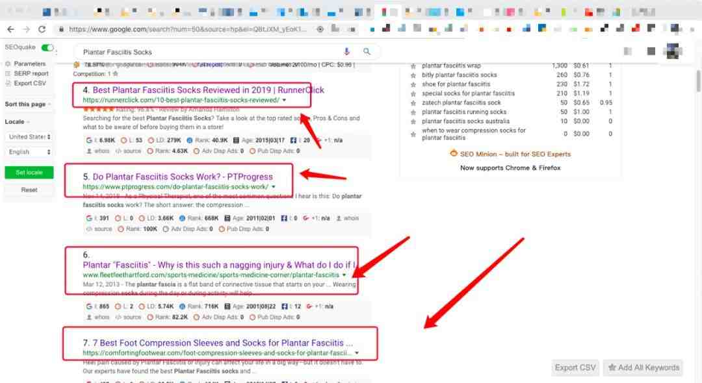
Task: Star shoe for plantar fasciitis keyword
Action: pyautogui.click(x=413, y=84)
